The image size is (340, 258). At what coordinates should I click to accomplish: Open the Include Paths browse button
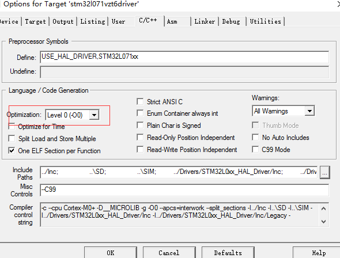pos(324,172)
